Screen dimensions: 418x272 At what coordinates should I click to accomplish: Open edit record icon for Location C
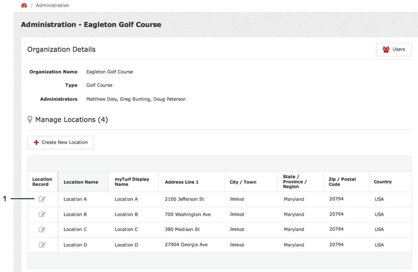(42, 229)
